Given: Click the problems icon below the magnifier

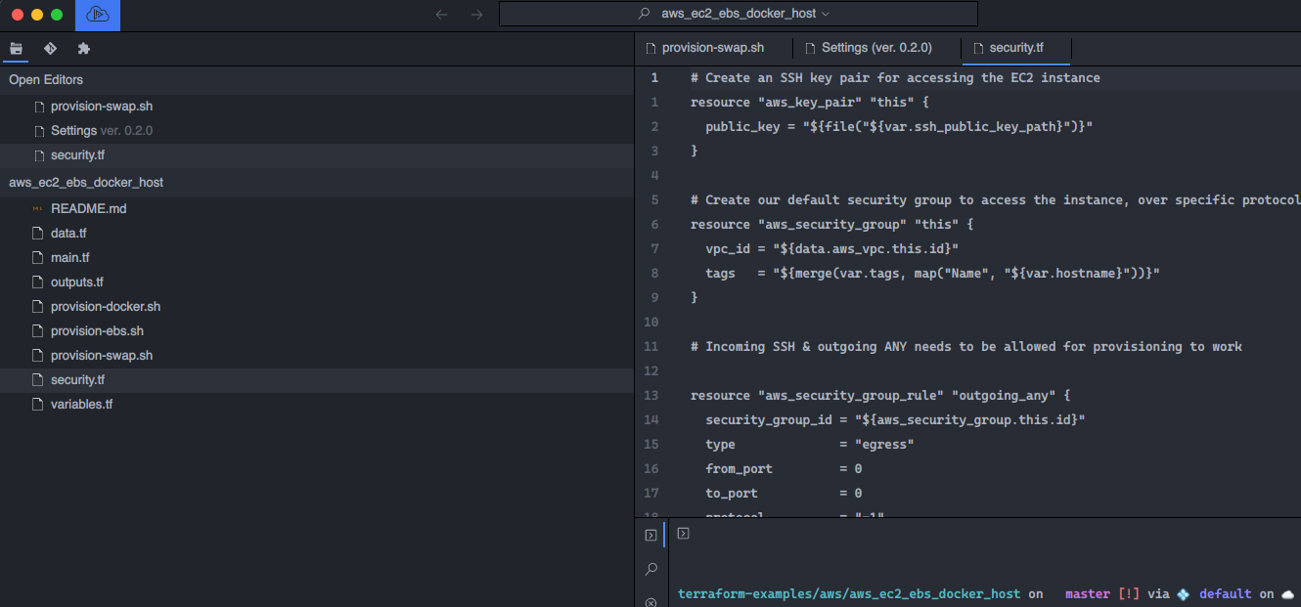Looking at the screenshot, I should pos(650,601).
